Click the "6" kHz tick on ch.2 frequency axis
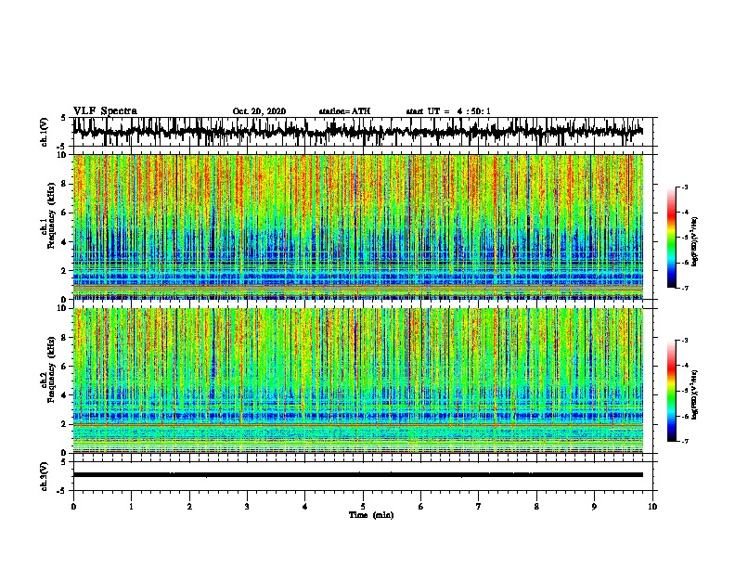Viewport: 735px width, 568px height. click(65, 366)
